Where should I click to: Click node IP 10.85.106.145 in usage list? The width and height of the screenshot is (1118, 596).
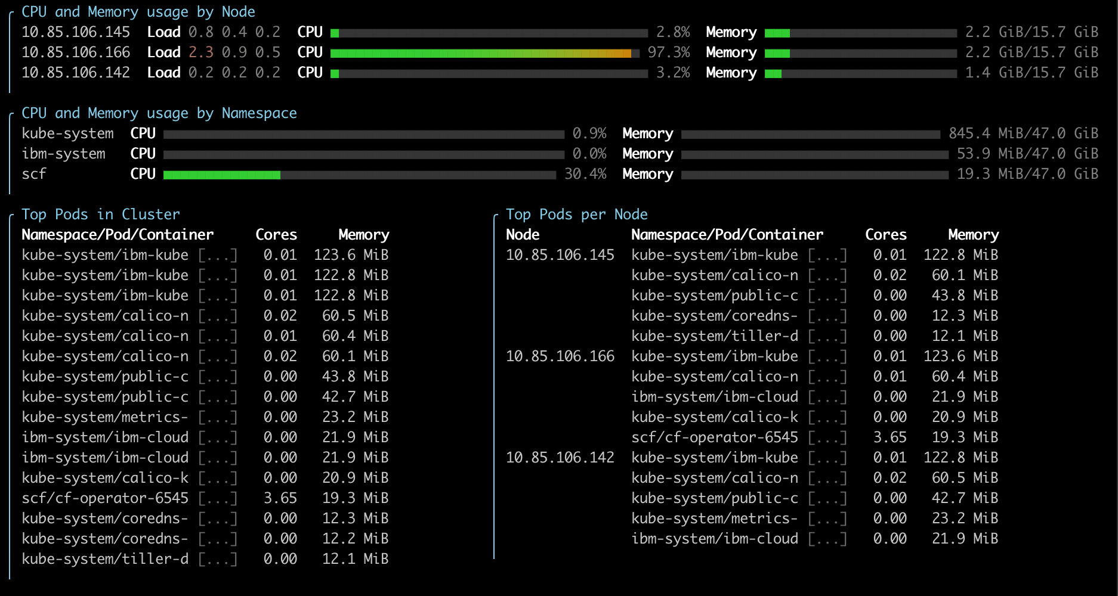point(76,32)
